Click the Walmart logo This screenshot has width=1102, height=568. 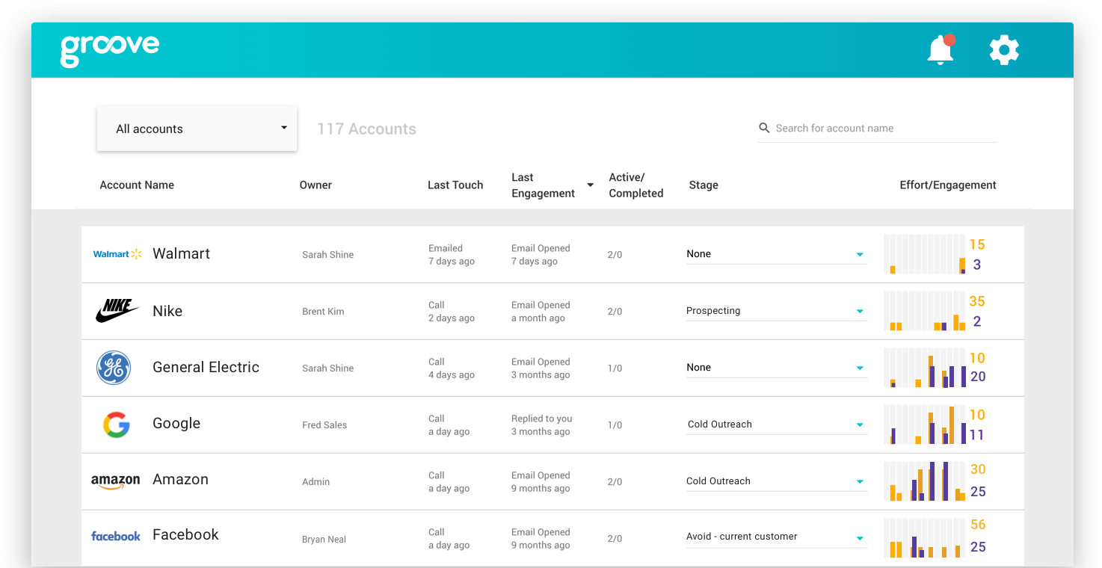pos(117,254)
